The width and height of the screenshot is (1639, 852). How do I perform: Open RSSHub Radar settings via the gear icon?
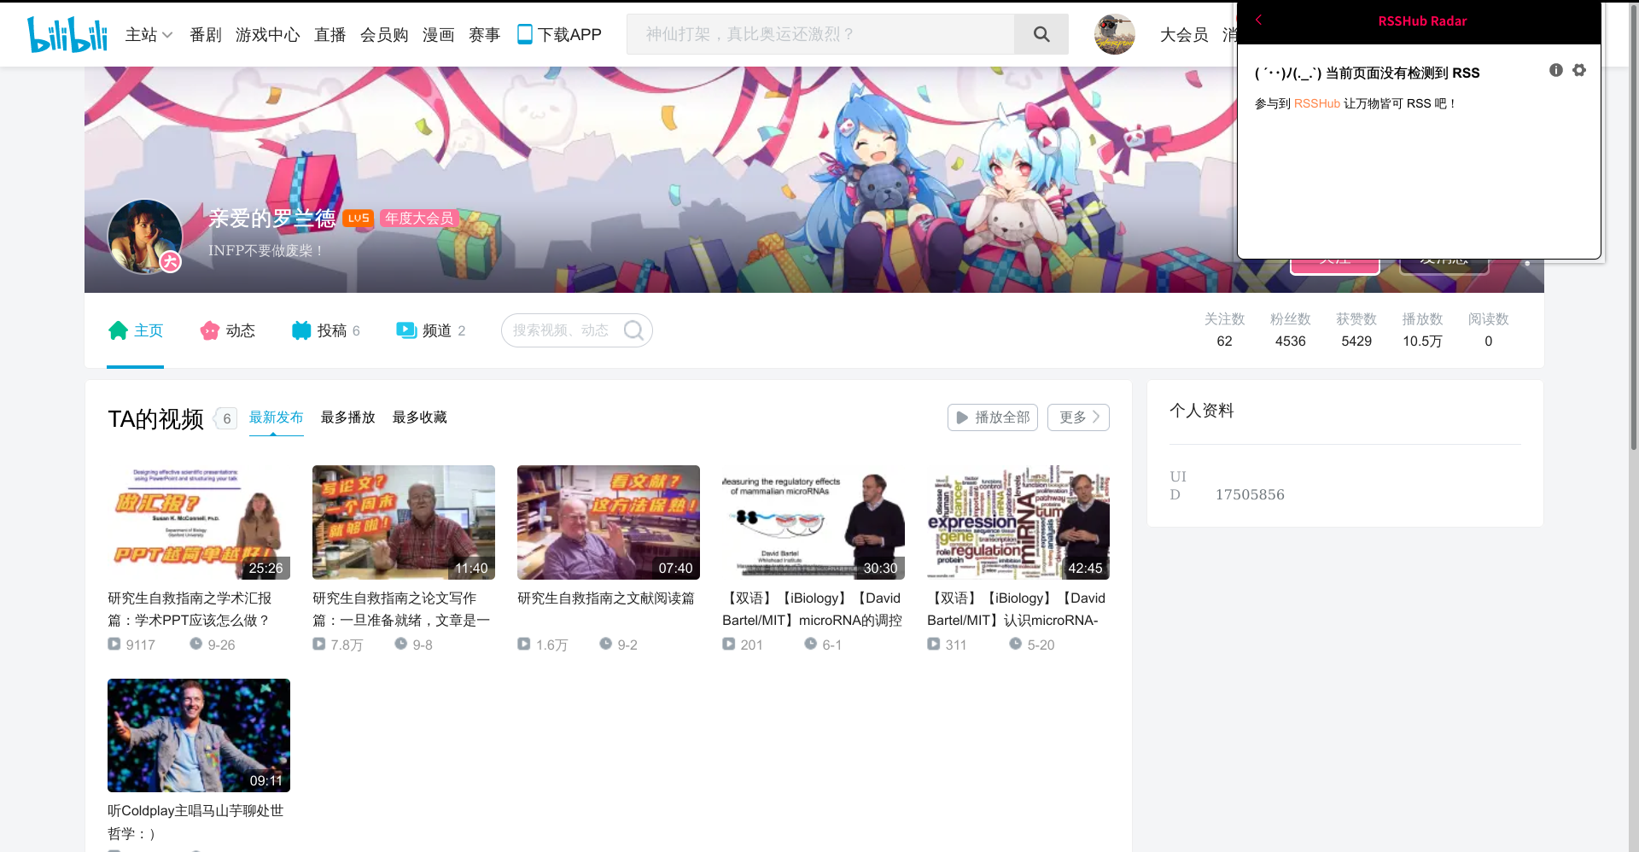pos(1578,70)
